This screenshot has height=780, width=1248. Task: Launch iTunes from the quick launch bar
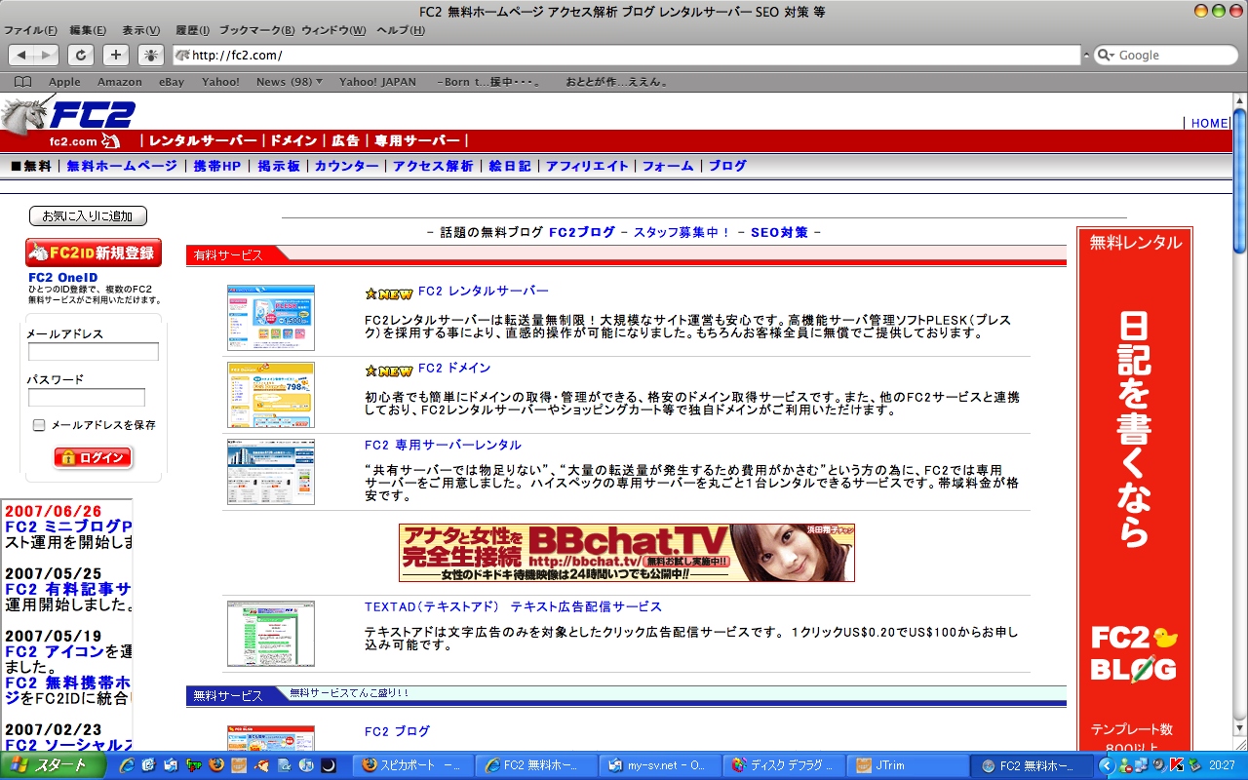[x=306, y=765]
